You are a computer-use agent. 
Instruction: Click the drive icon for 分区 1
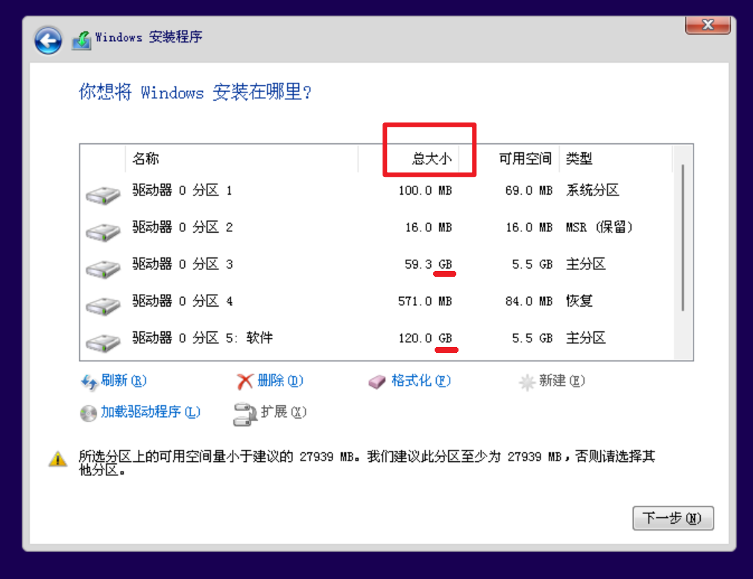103,195
